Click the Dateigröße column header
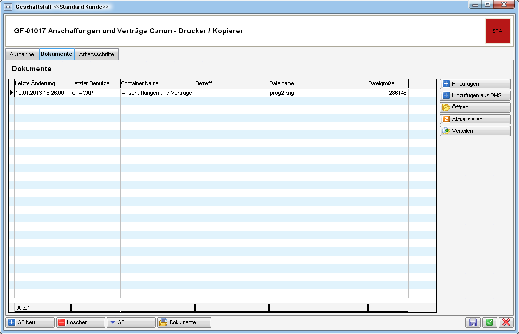The image size is (519, 334). click(387, 83)
